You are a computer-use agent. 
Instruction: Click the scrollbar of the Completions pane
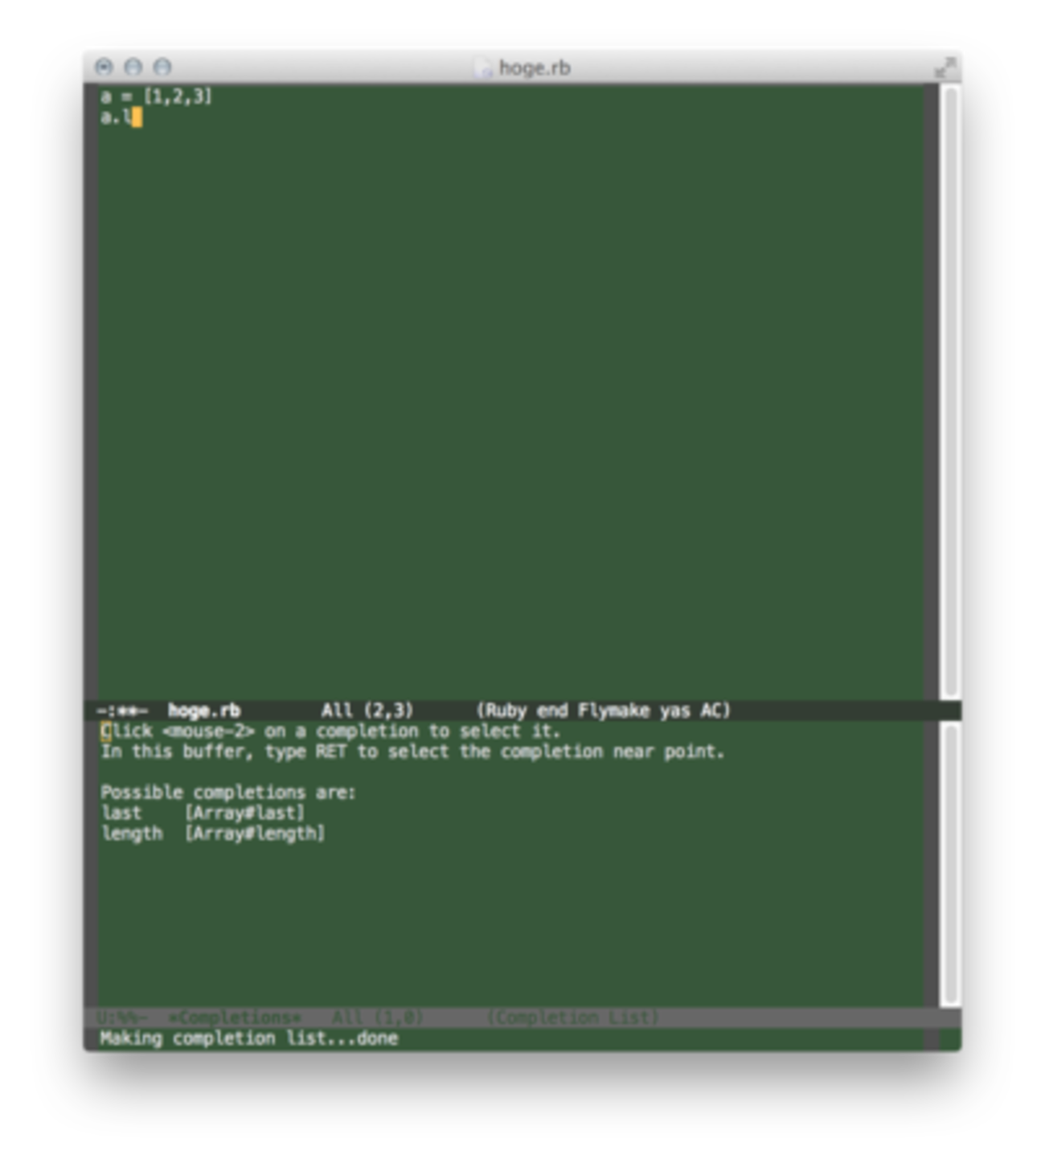point(950,864)
